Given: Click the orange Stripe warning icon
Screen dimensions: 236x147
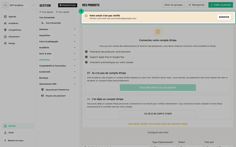Looking at the screenshot, I should [158, 32].
